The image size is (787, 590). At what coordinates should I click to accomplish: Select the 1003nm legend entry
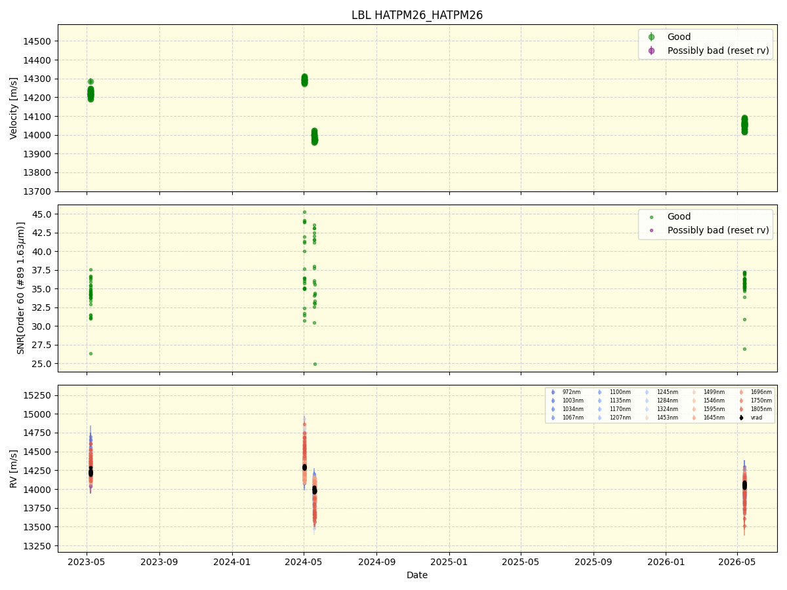(x=567, y=401)
